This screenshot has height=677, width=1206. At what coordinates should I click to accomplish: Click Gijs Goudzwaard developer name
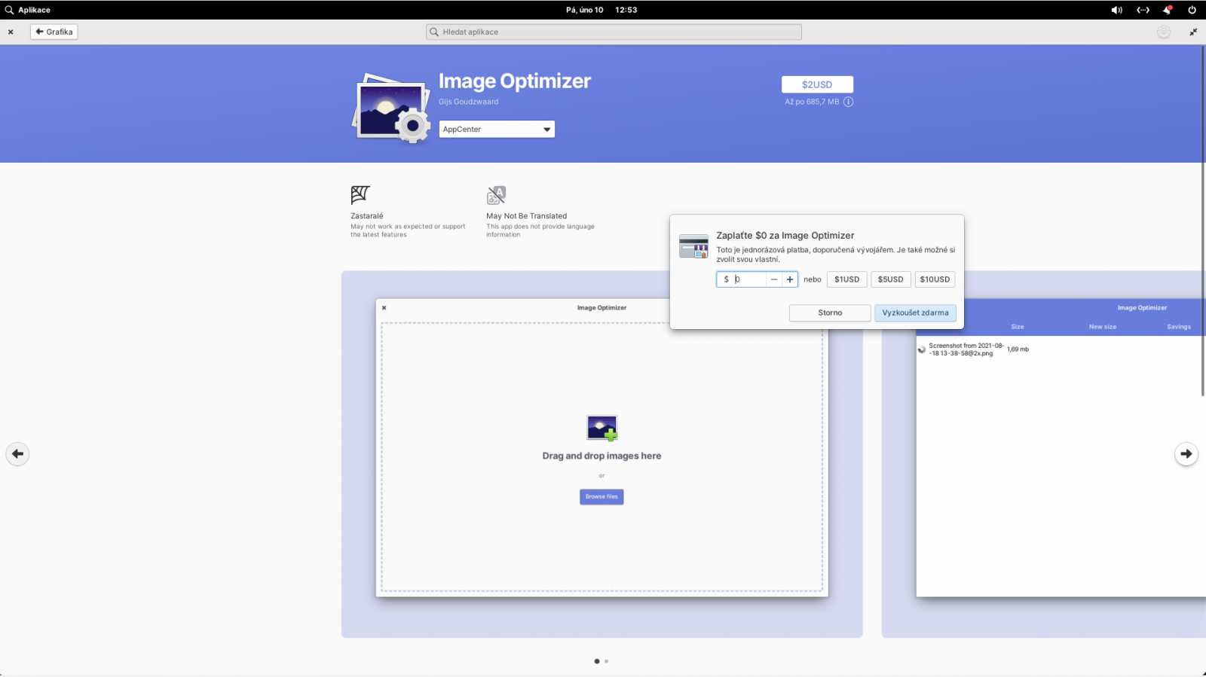(x=468, y=102)
